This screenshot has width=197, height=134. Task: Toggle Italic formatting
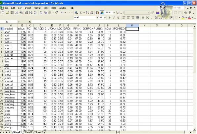(114, 18)
